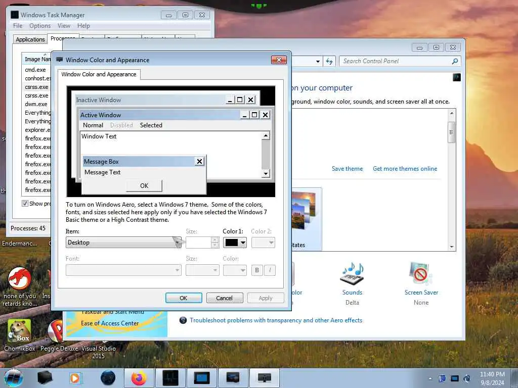
Task: Click the dark globe taskbar icon
Action: tap(108, 378)
